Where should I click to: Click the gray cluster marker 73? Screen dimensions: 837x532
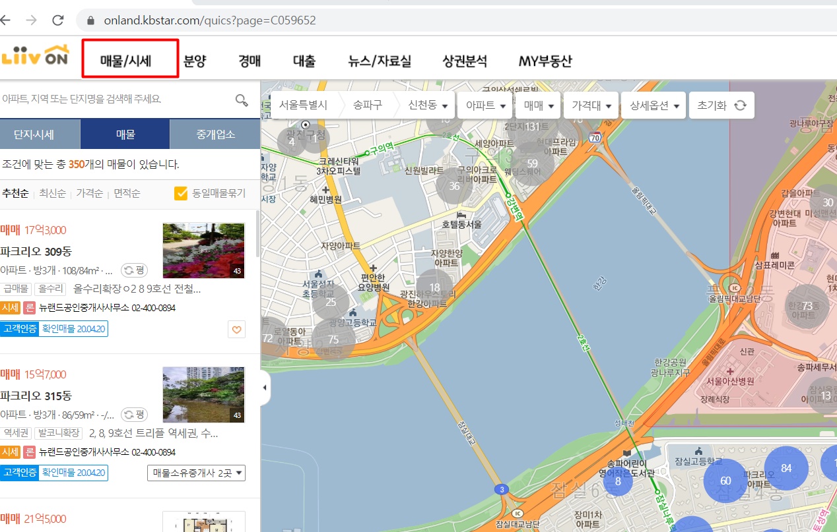[807, 307]
